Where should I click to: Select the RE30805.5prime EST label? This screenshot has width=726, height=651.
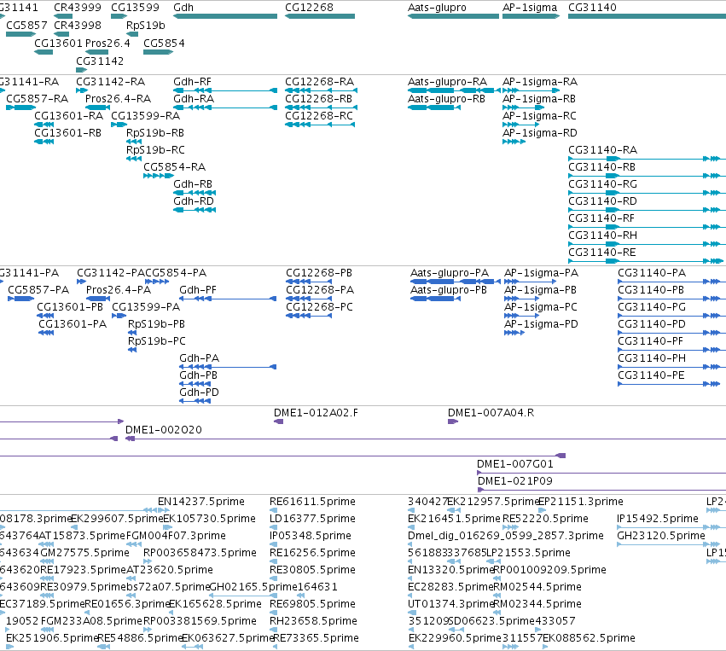click(x=312, y=570)
